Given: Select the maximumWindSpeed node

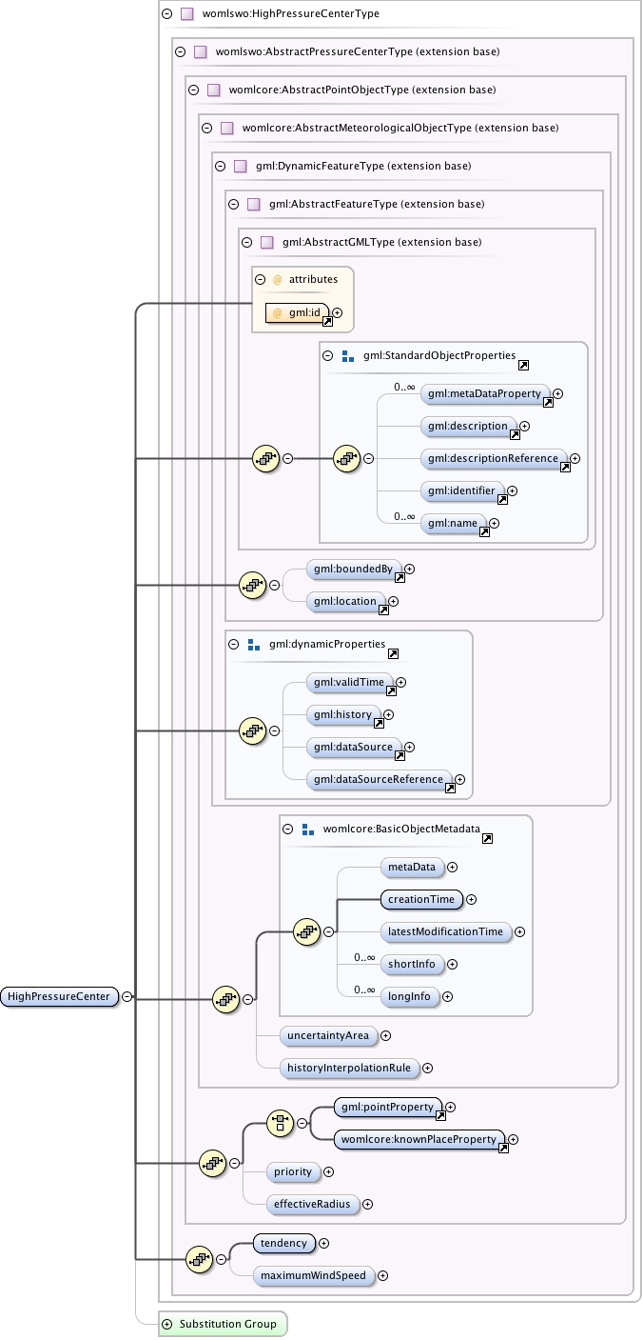Looking at the screenshot, I should [313, 1276].
